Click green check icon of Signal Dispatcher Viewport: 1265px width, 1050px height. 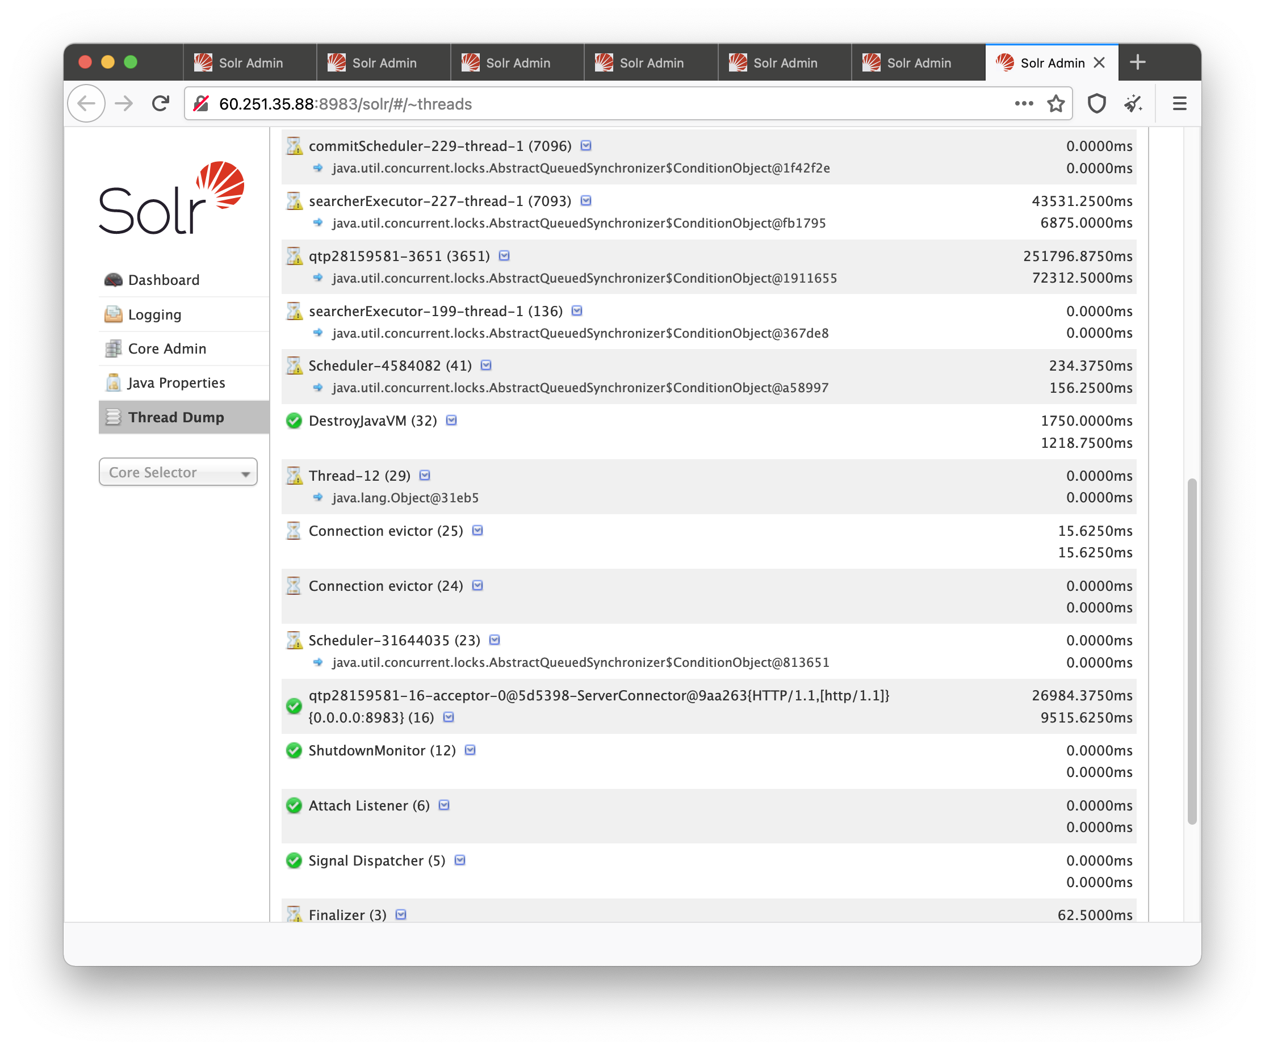[294, 860]
